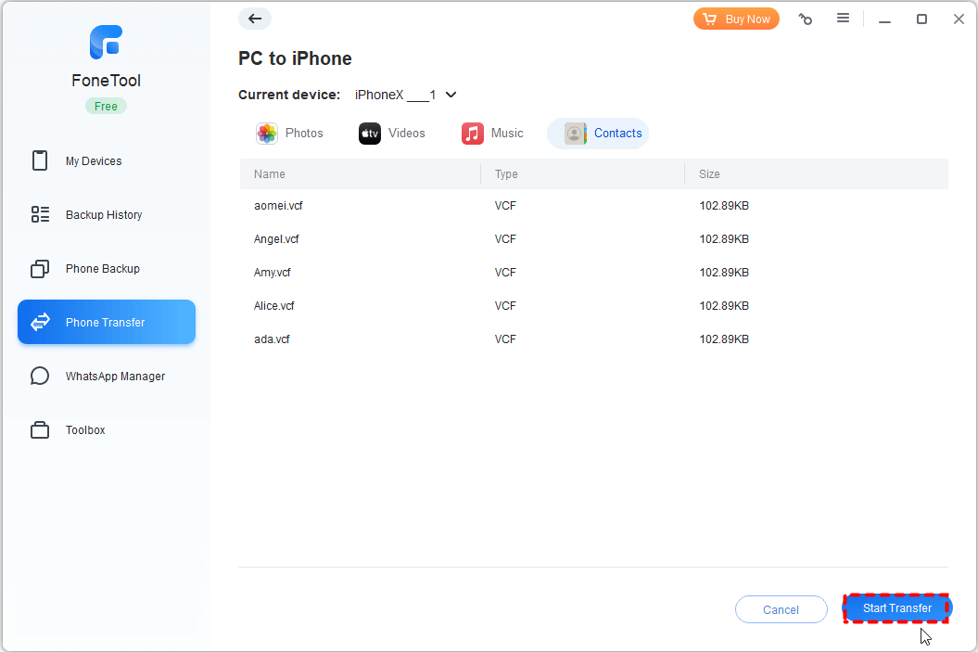
Task: Select the aomei.vcf file row
Action: click(594, 206)
